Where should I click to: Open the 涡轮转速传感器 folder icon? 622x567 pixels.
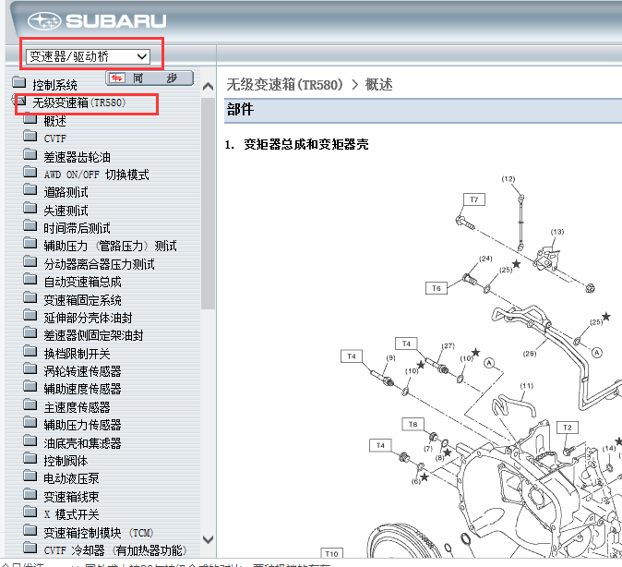(30, 368)
